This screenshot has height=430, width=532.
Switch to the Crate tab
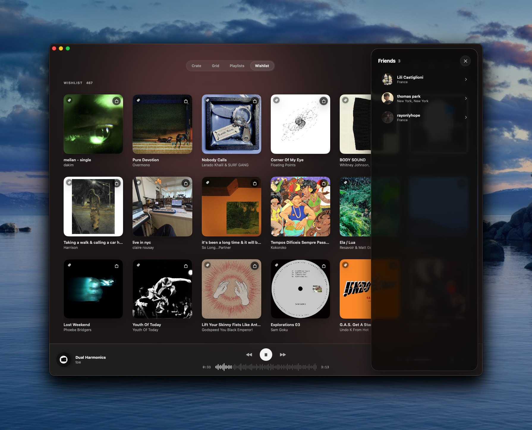point(196,66)
